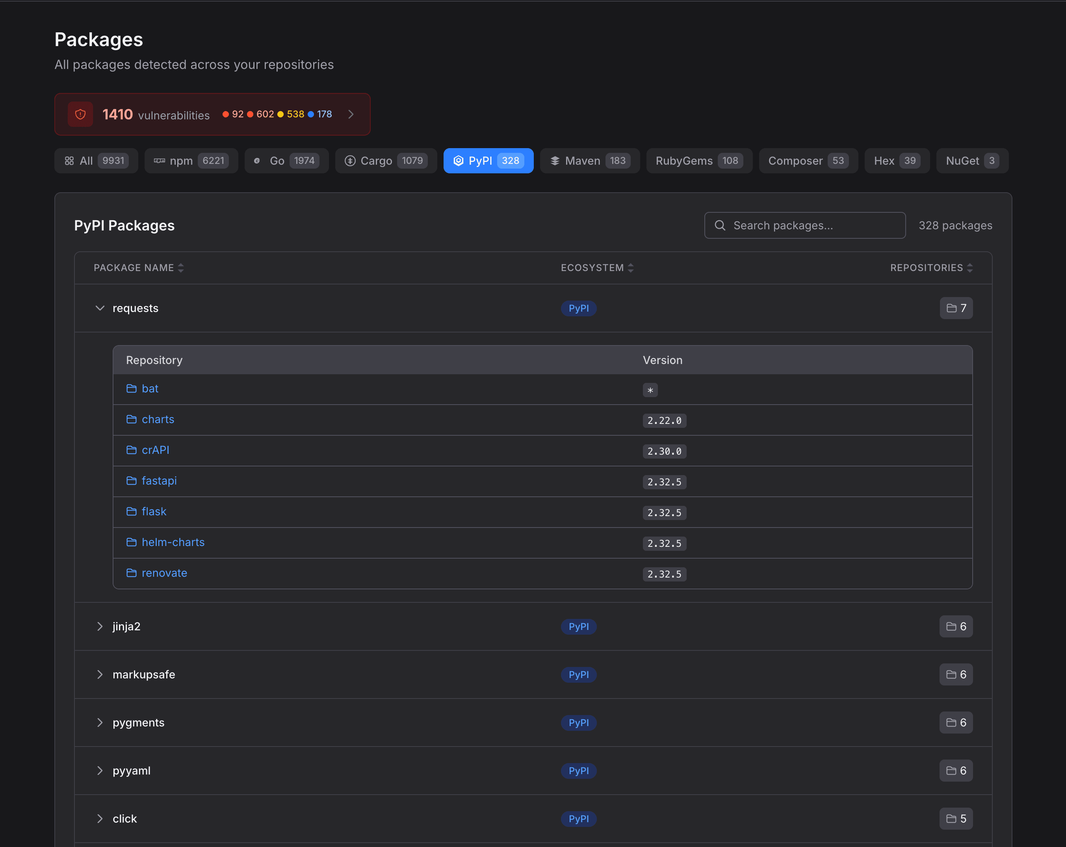Click the npm package icon in the filter bar
Screen dimensions: 1066x847
[x=159, y=160]
